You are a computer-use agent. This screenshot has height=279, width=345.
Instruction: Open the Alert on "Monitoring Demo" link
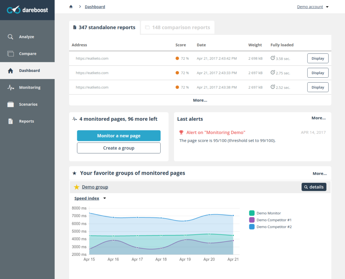216,132
